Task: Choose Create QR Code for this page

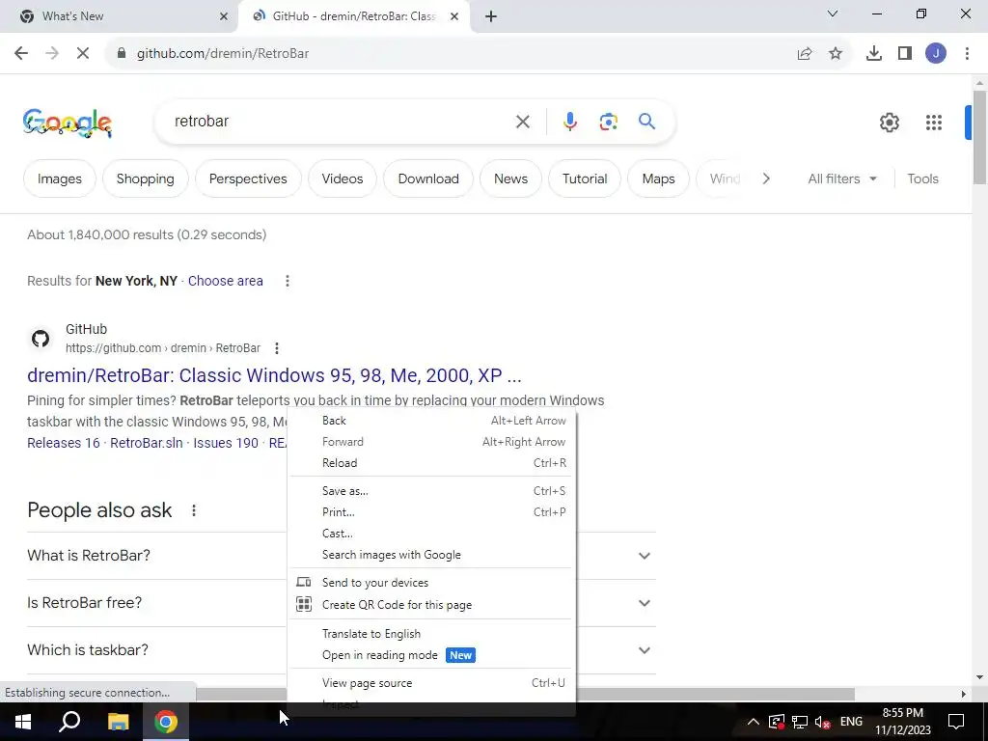Action: pyautogui.click(x=431, y=605)
